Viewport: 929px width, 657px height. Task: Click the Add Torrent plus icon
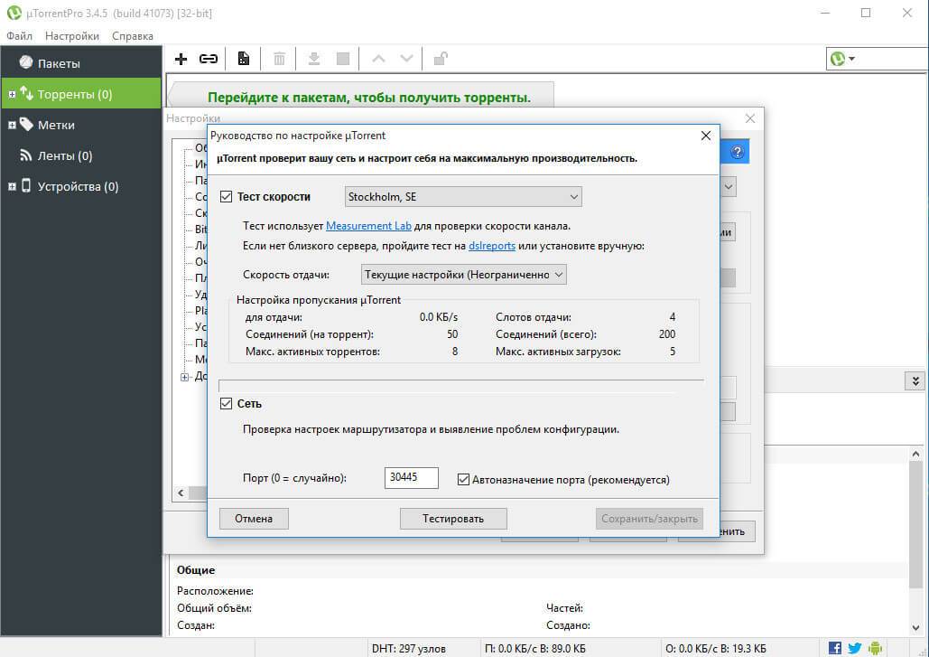click(x=181, y=59)
